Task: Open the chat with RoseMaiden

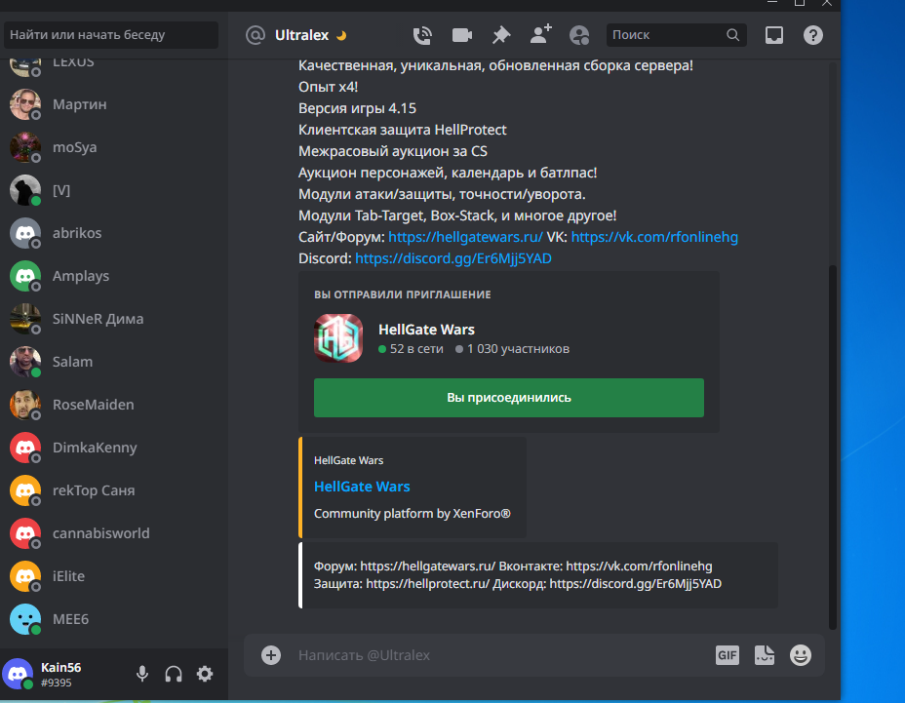Action: [113, 405]
